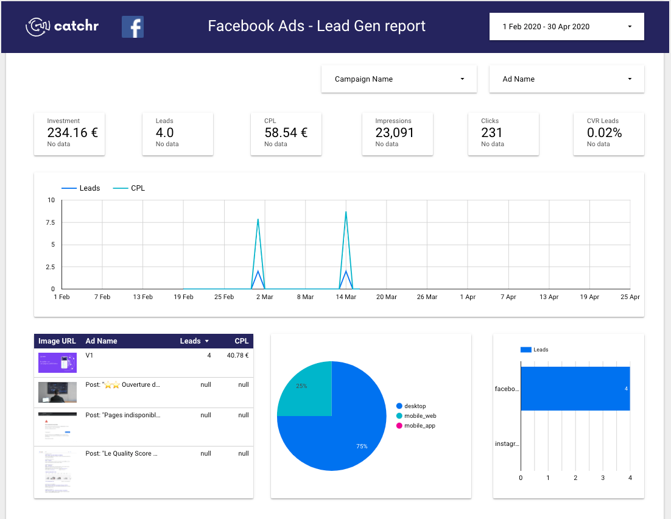Click the mobile_app legend entry
Image resolution: width=671 pixels, height=519 pixels.
click(x=419, y=425)
